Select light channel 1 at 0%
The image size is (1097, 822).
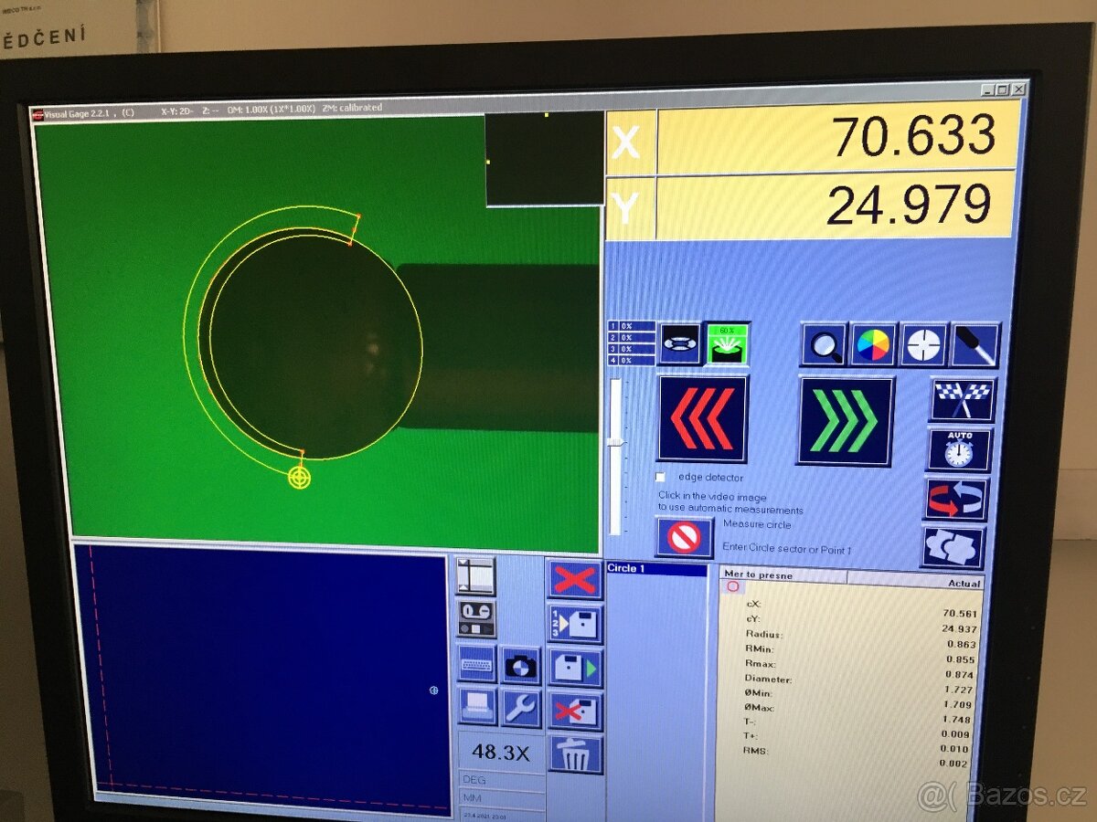(632, 326)
